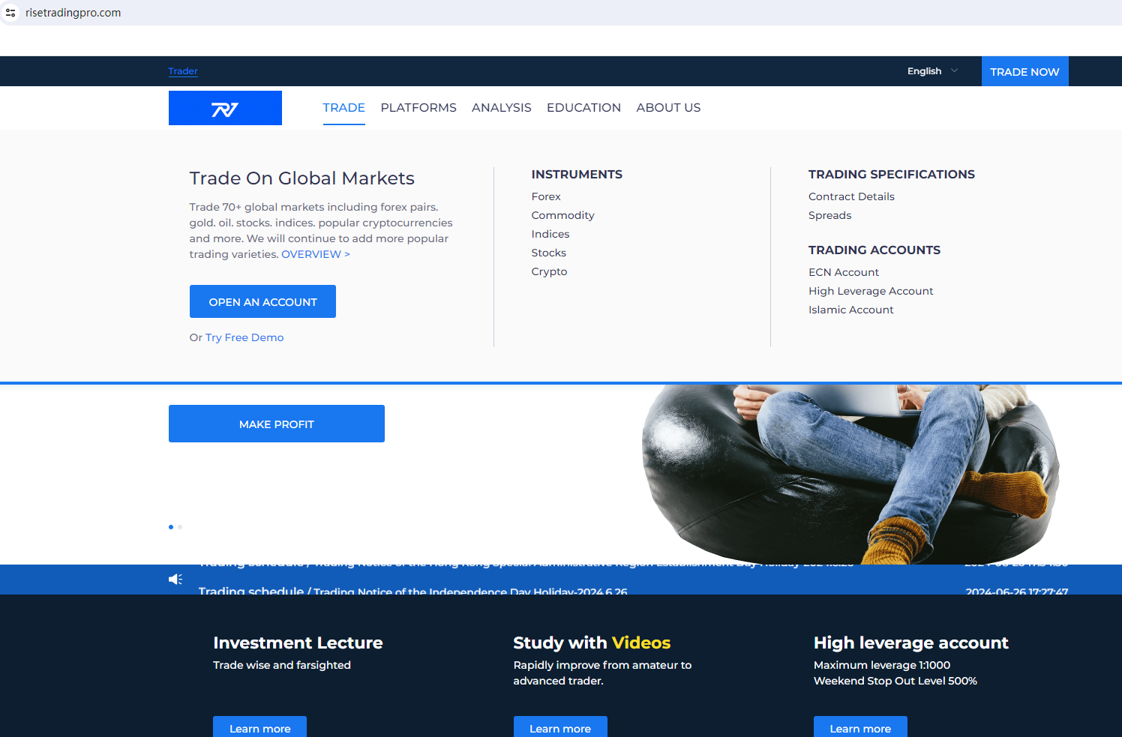Open High Leverage Account link
Image resolution: width=1122 pixels, height=737 pixels.
[x=871, y=291]
